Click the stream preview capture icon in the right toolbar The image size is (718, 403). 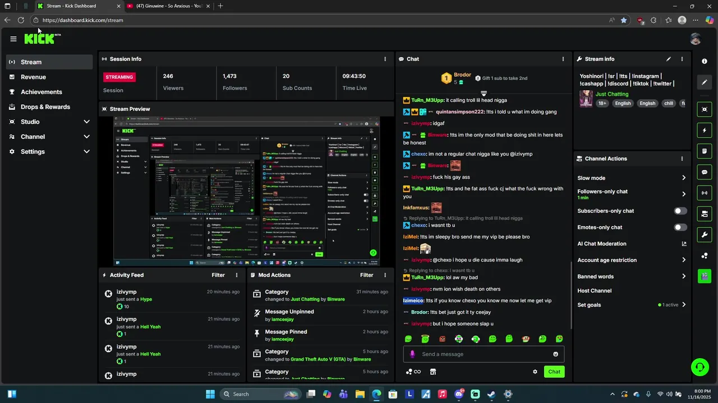pos(705,109)
